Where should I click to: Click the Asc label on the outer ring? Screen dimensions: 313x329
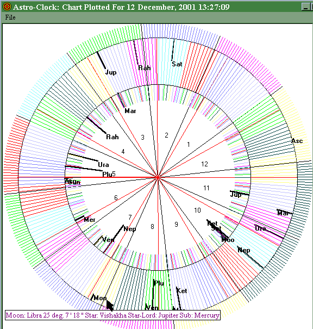point(297,141)
